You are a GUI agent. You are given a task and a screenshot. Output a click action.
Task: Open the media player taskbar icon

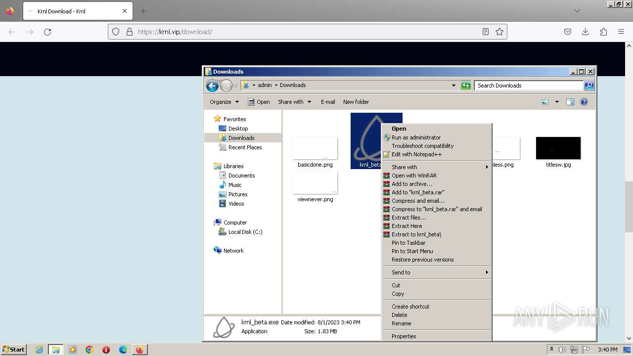click(73, 350)
